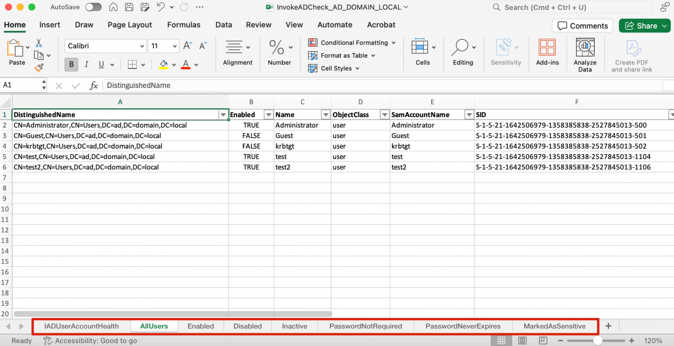
Task: Click the Undo arrow icon
Action: point(160,7)
